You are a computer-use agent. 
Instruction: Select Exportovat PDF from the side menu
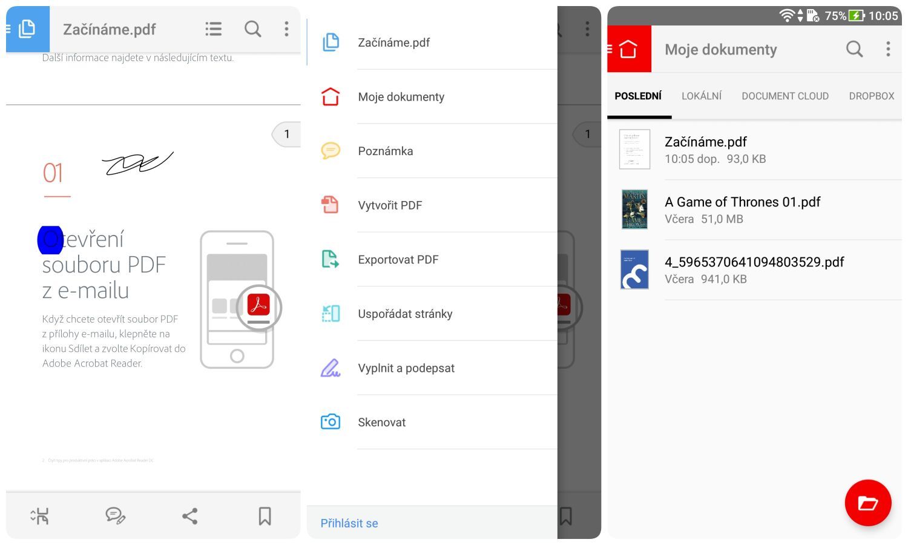pos(398,260)
